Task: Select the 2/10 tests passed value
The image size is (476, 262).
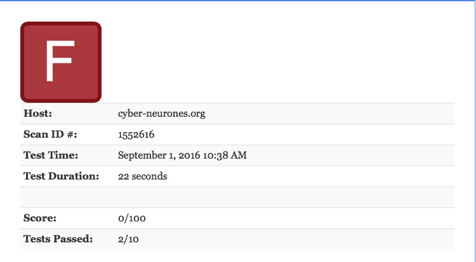Action: pos(128,239)
